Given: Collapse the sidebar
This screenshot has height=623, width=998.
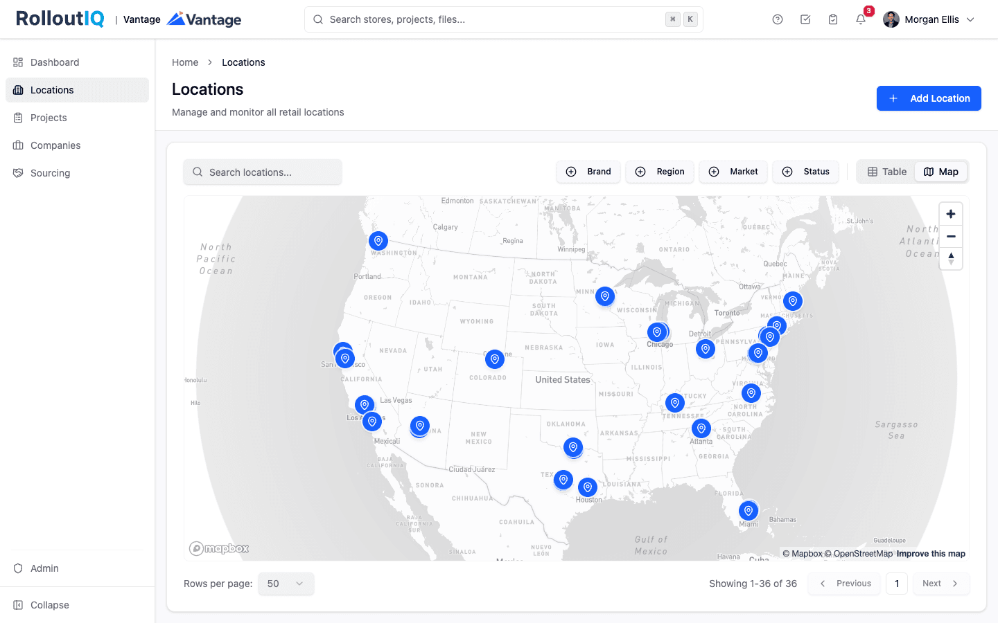Looking at the screenshot, I should pos(77,605).
